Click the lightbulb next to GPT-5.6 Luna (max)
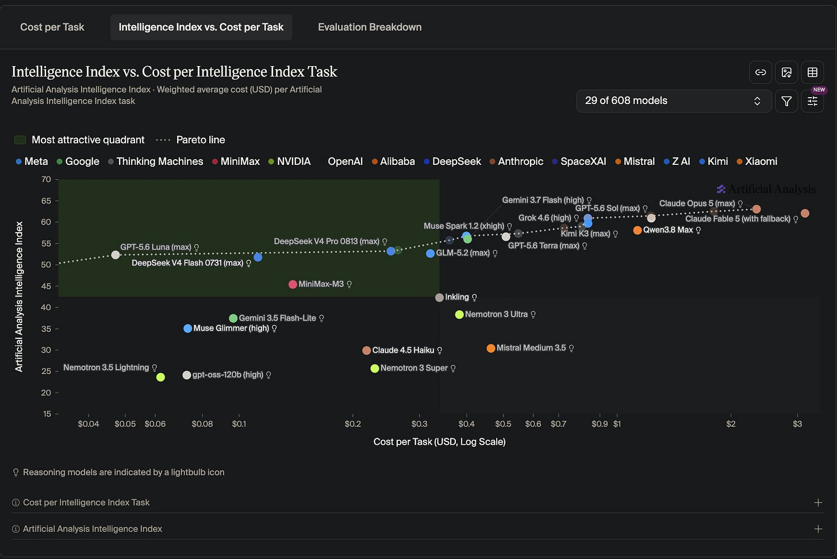 tap(197, 248)
